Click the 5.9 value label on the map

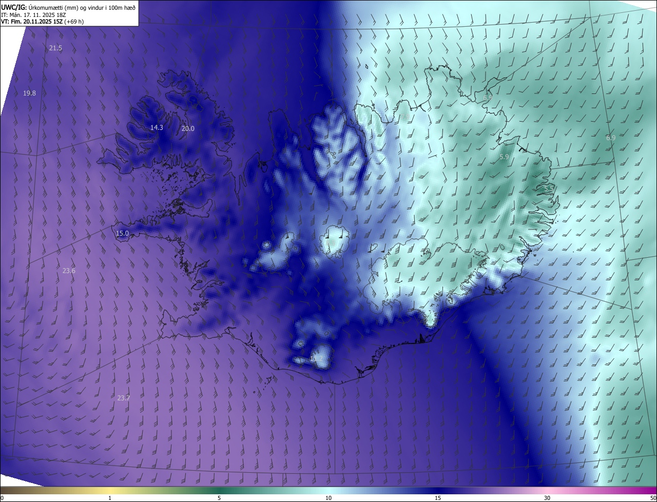point(504,157)
